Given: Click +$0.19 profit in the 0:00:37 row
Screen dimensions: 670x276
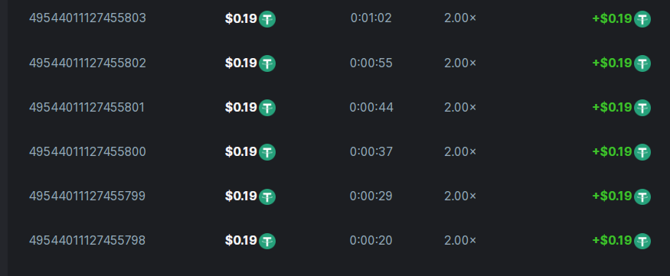Looking at the screenshot, I should 612,152.
